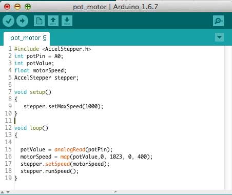Screen dimensions: 232x195
Task: Save the sketch with the down arrow icon
Action: pos(67,21)
